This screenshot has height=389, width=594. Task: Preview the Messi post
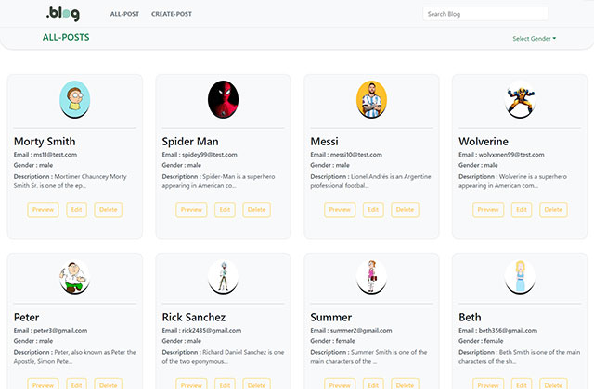340,210
